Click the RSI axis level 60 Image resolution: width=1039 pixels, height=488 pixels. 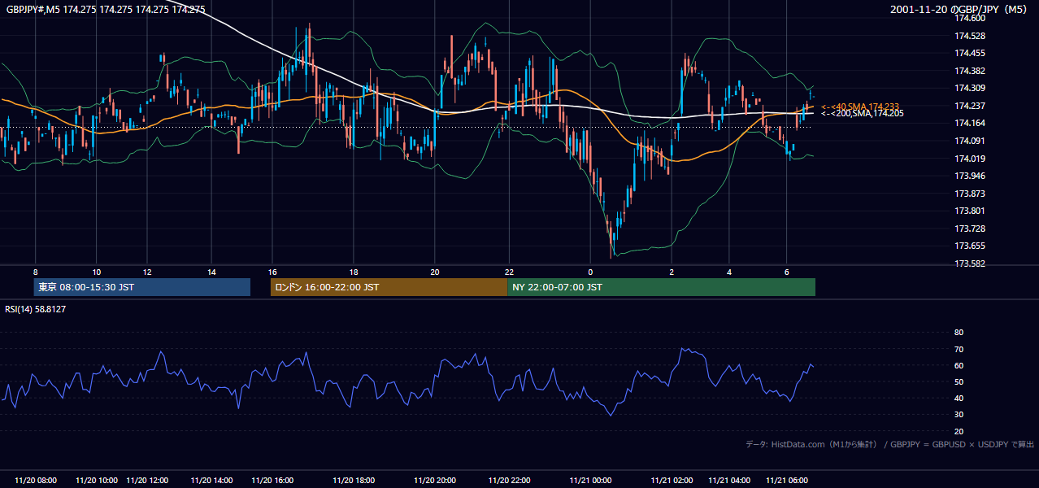(x=959, y=365)
